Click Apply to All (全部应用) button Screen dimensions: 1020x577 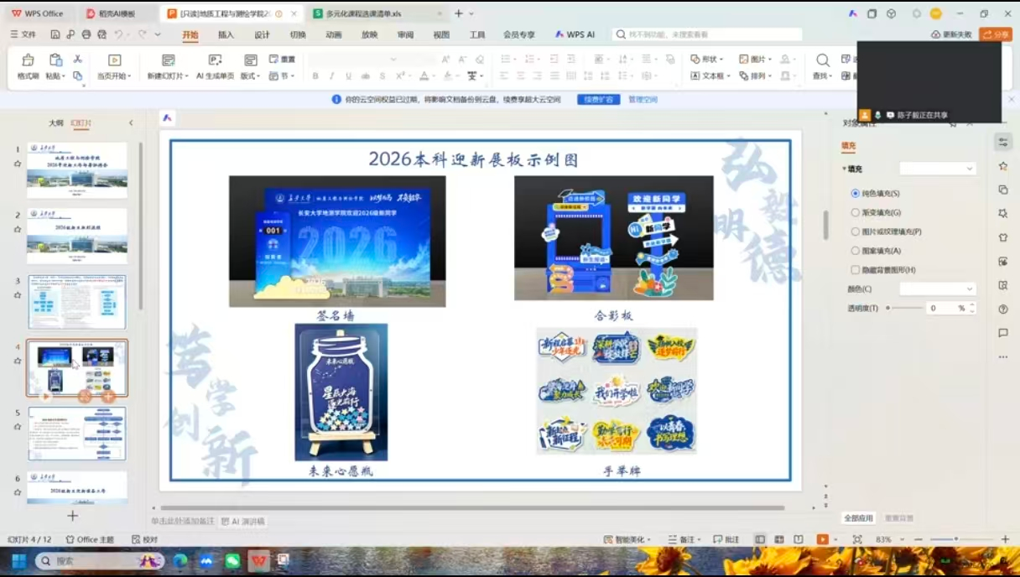coord(859,518)
